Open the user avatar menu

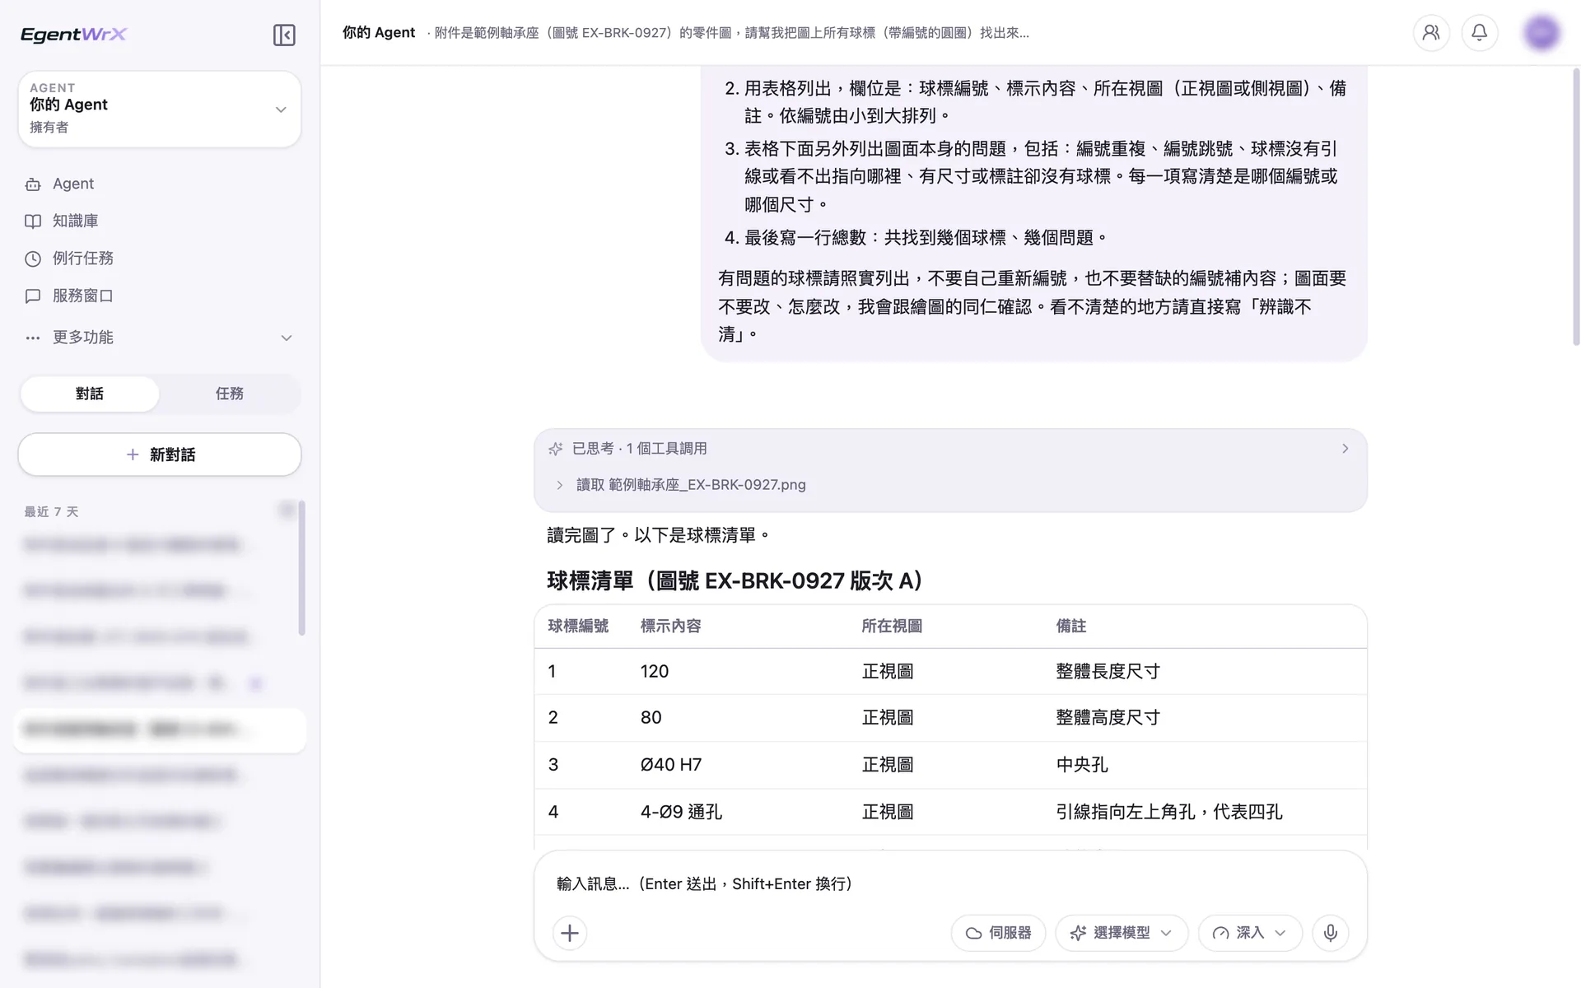tap(1541, 33)
